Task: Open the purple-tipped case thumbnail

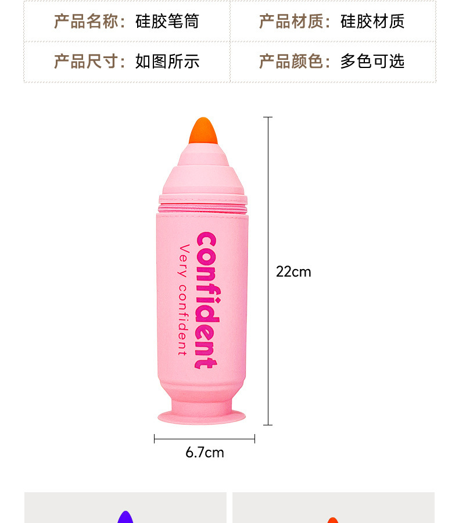Action: tap(125, 508)
